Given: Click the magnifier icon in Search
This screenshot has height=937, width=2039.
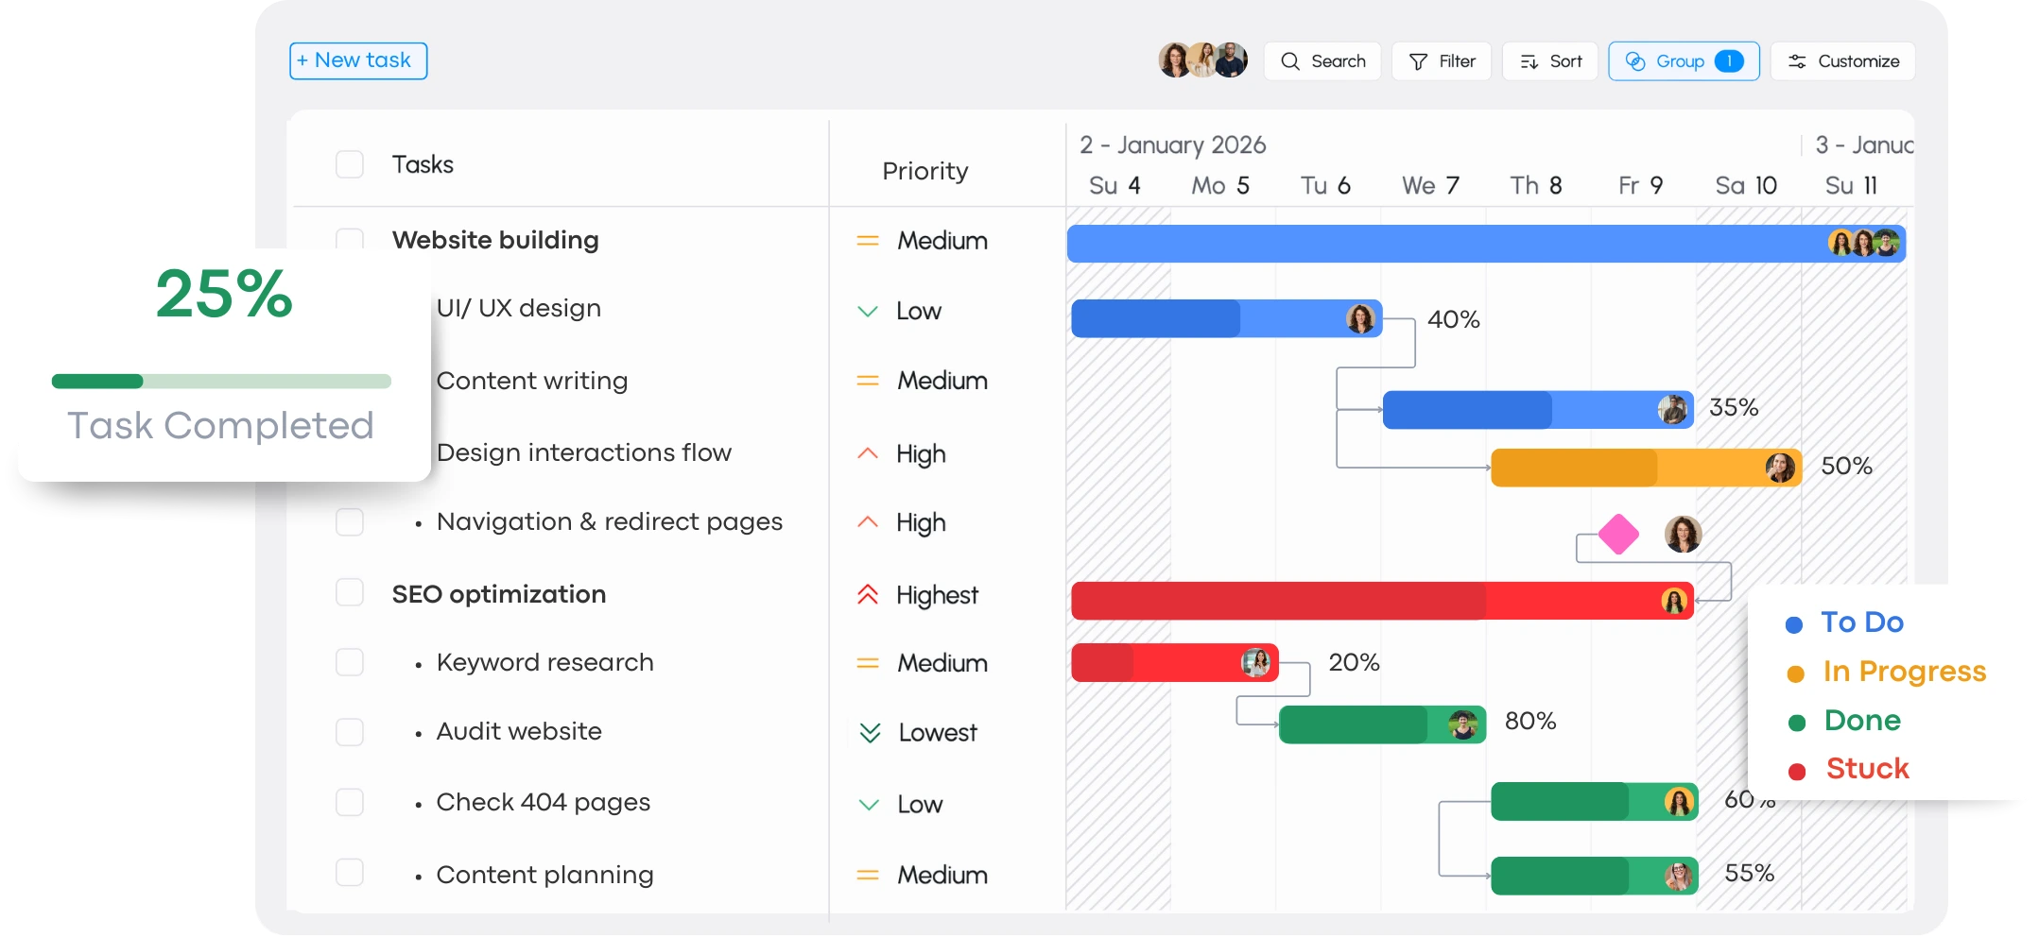Looking at the screenshot, I should click(1290, 61).
